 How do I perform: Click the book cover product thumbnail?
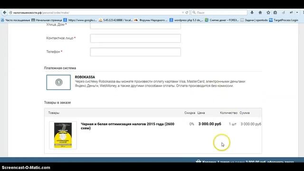point(63,135)
